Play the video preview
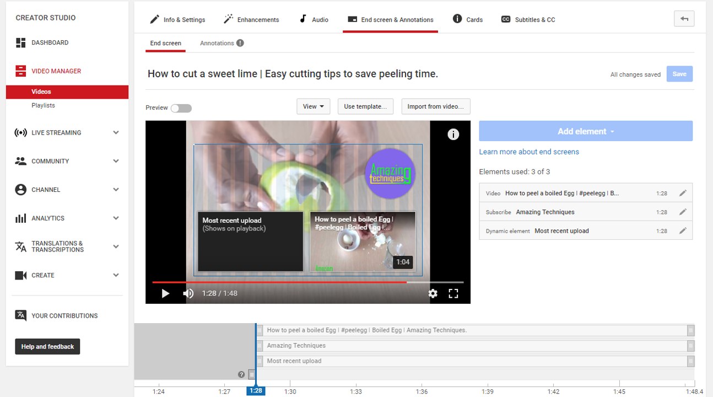This screenshot has width=713, height=397. [165, 293]
